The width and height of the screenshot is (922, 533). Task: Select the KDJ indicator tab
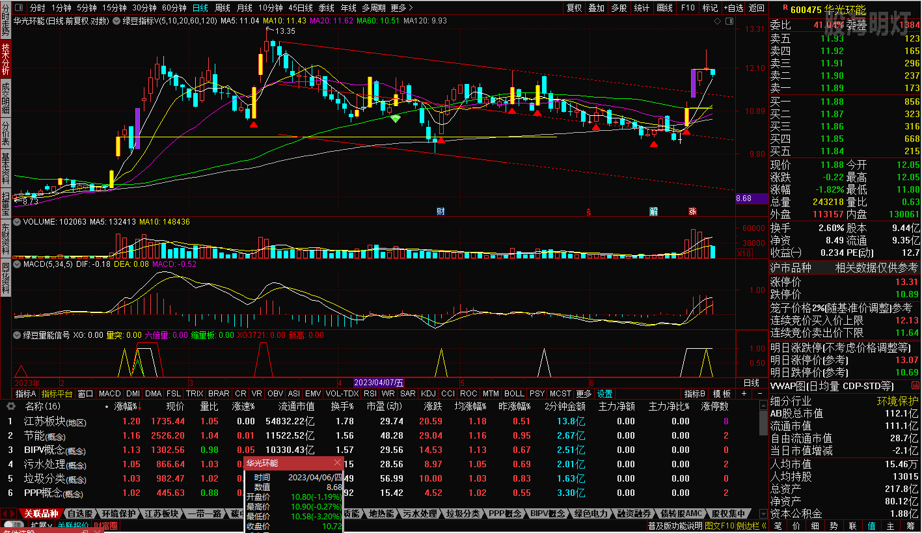click(x=428, y=394)
